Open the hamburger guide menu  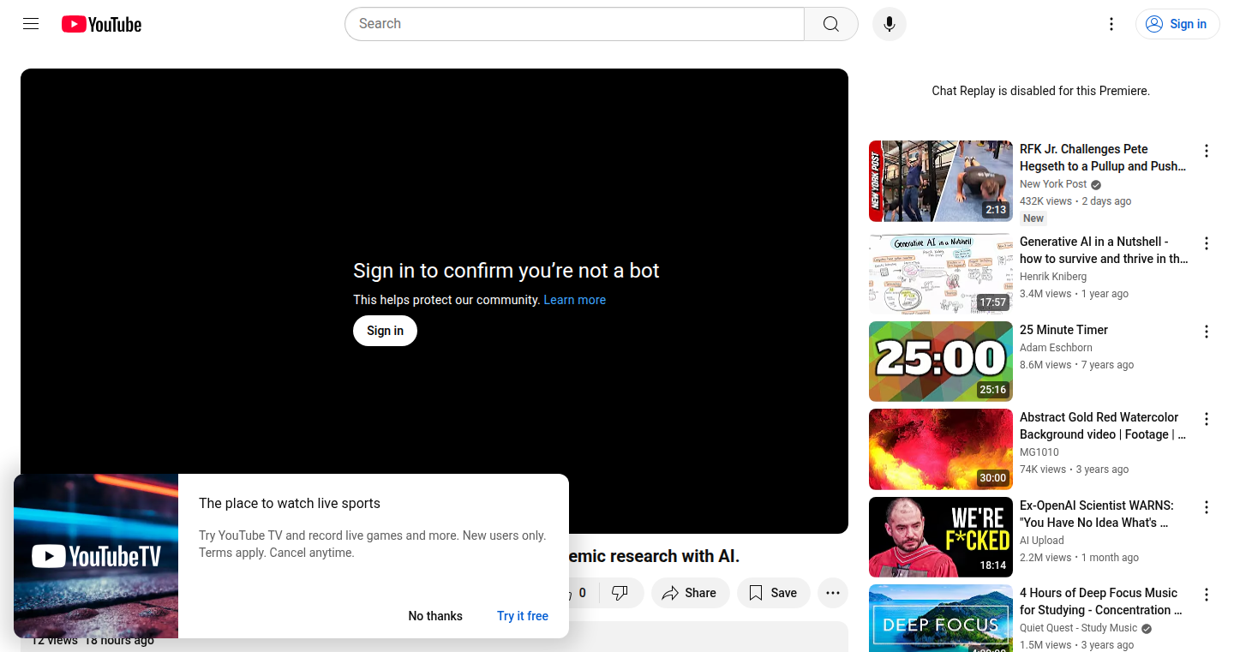point(31,24)
